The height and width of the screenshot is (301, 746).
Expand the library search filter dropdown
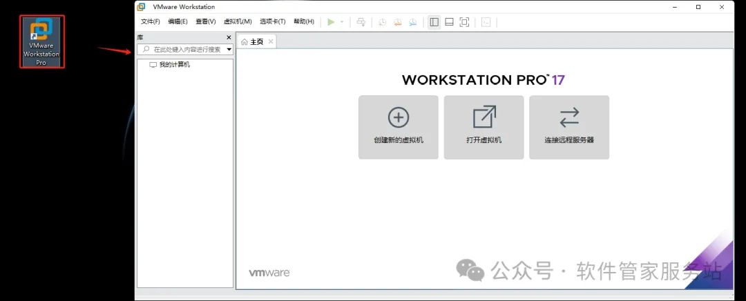tap(229, 50)
